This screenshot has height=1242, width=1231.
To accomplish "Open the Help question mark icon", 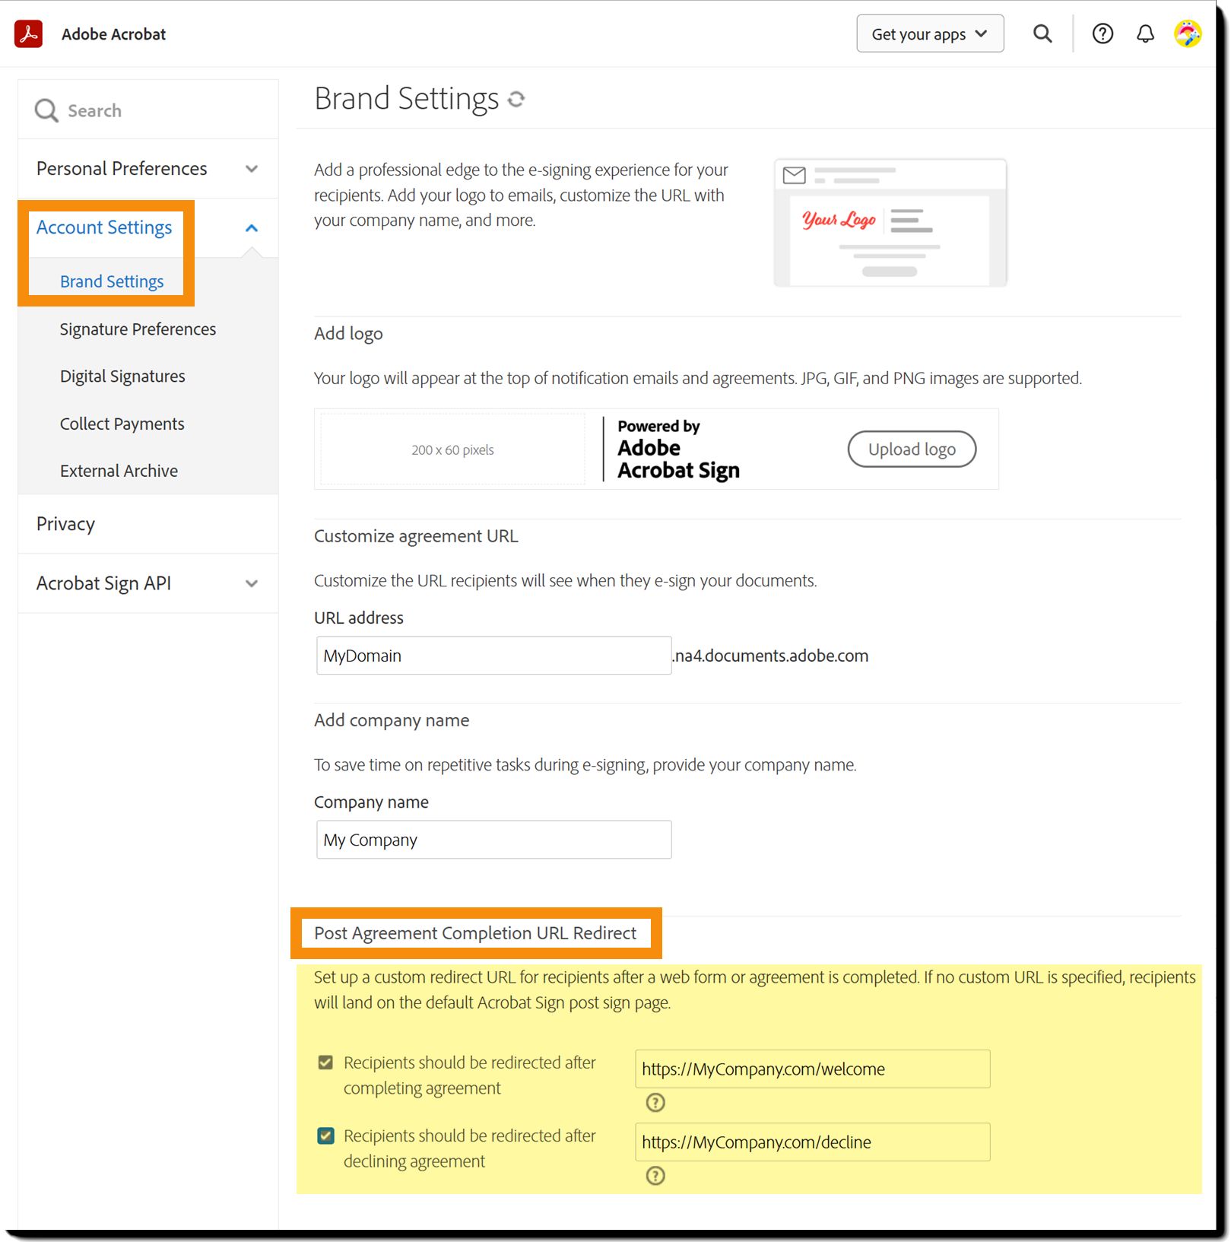I will pos(1103,34).
